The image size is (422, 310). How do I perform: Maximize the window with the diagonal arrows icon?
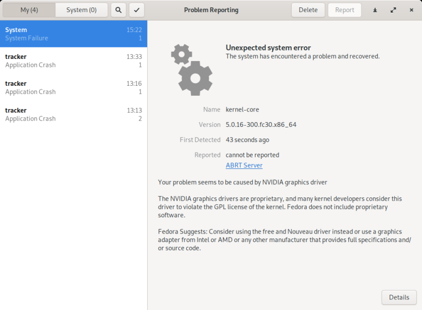393,10
